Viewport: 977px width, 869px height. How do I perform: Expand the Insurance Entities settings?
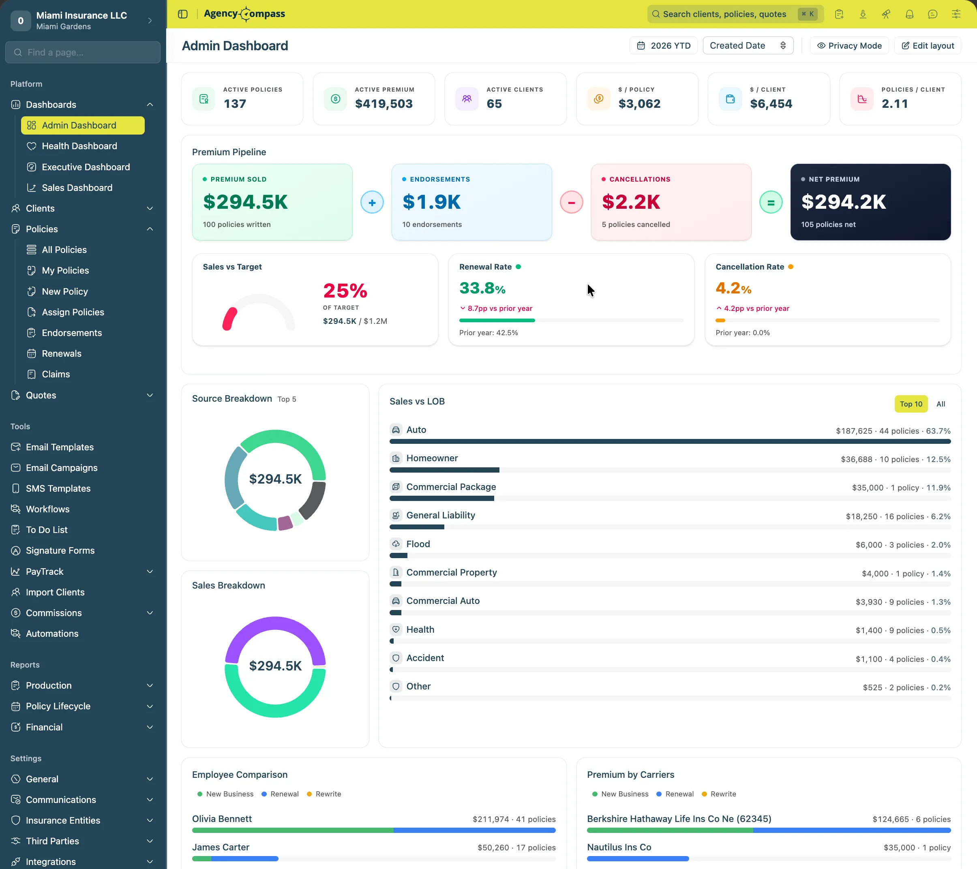point(83,820)
